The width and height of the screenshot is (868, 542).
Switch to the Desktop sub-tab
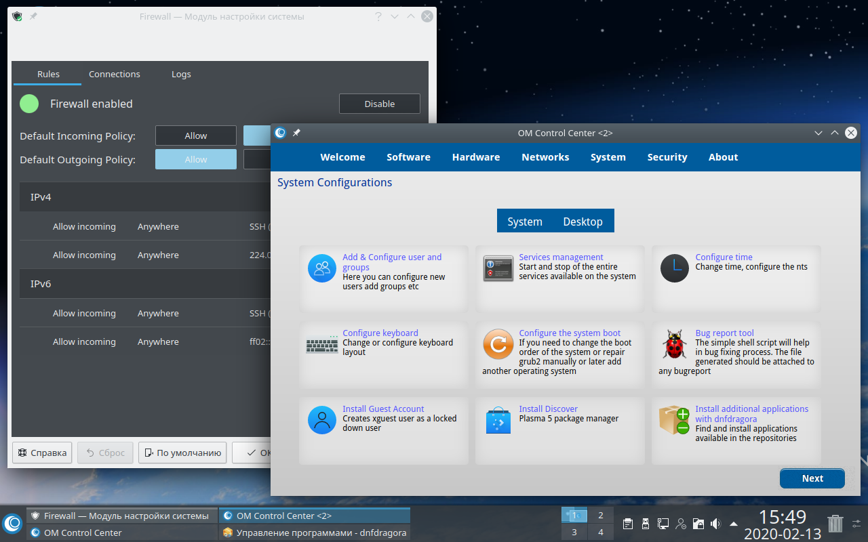(x=583, y=222)
